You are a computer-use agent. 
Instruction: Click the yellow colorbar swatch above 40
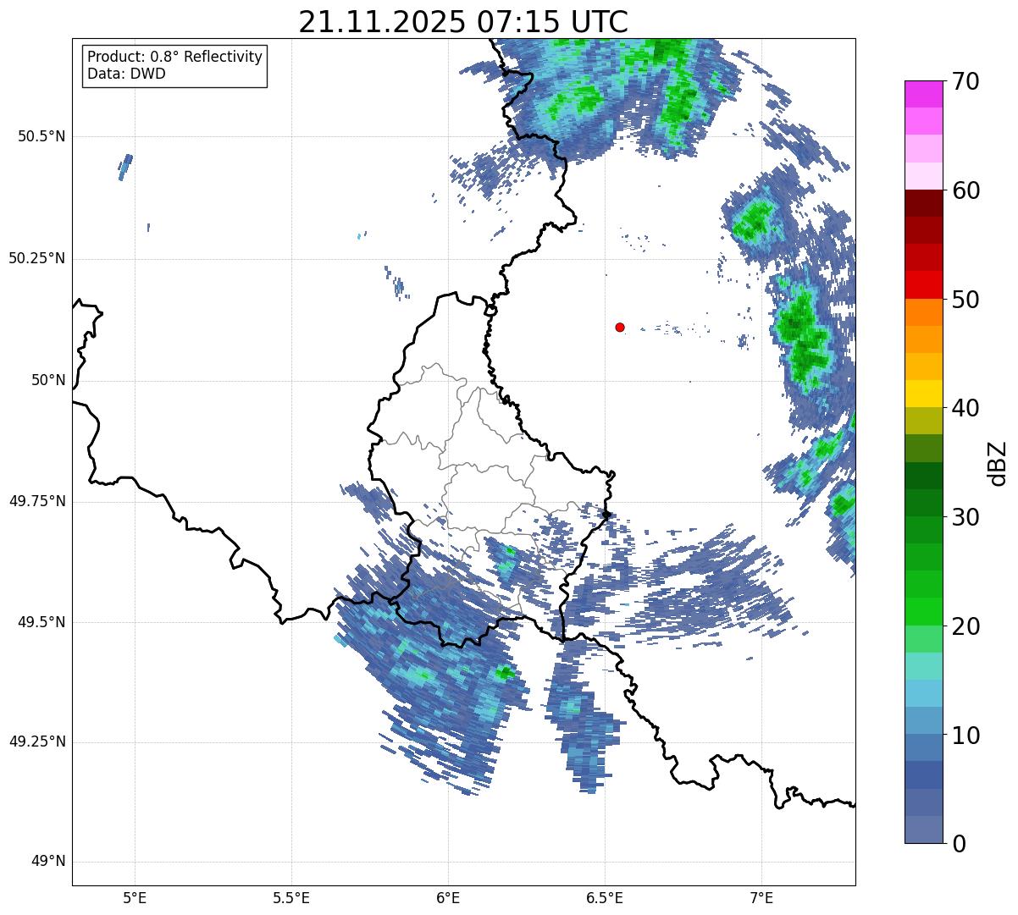click(x=924, y=394)
